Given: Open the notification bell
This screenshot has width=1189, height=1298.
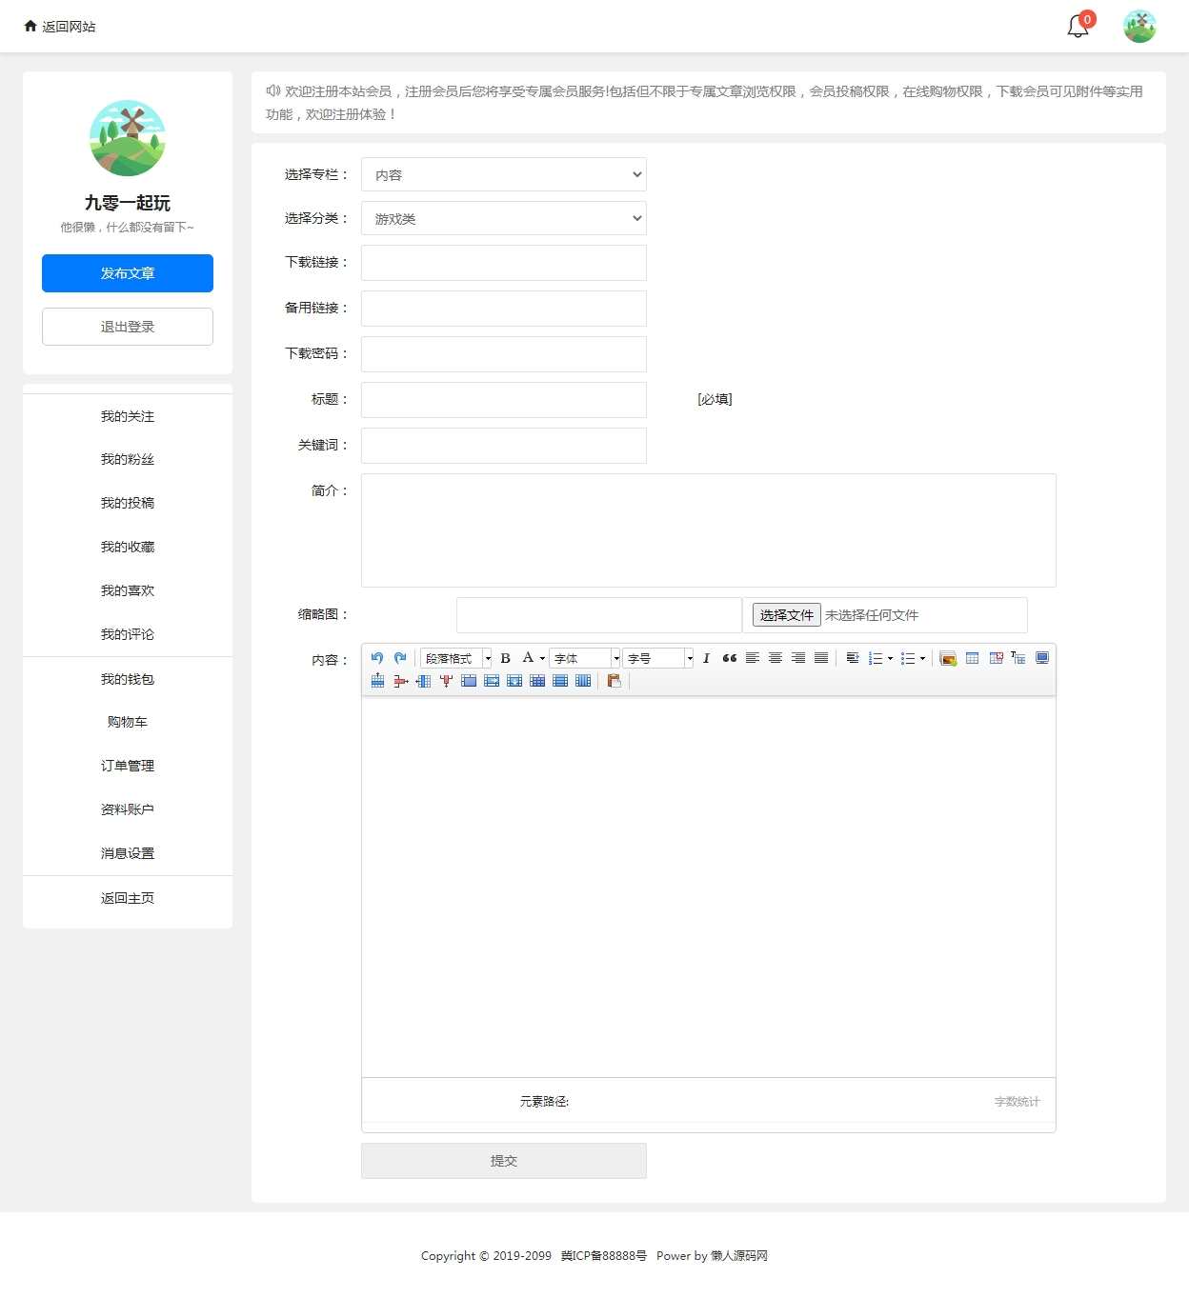Looking at the screenshot, I should click(1078, 27).
